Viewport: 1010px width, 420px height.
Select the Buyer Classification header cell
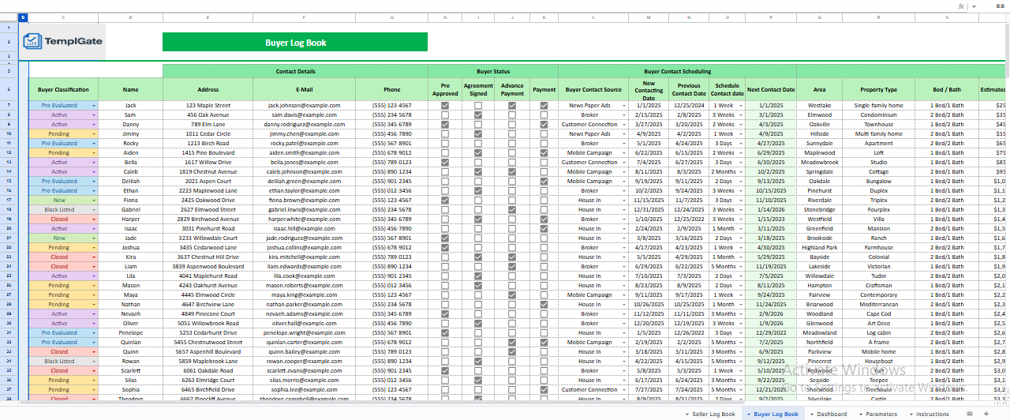pos(64,89)
